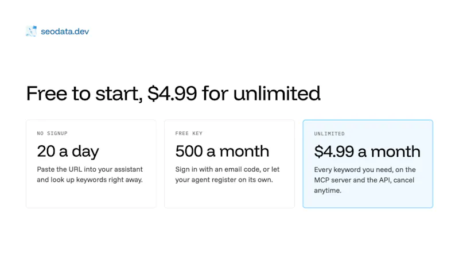Click '$4.99' in the main headline
The width and height of the screenshot is (459, 275).
[x=172, y=94]
